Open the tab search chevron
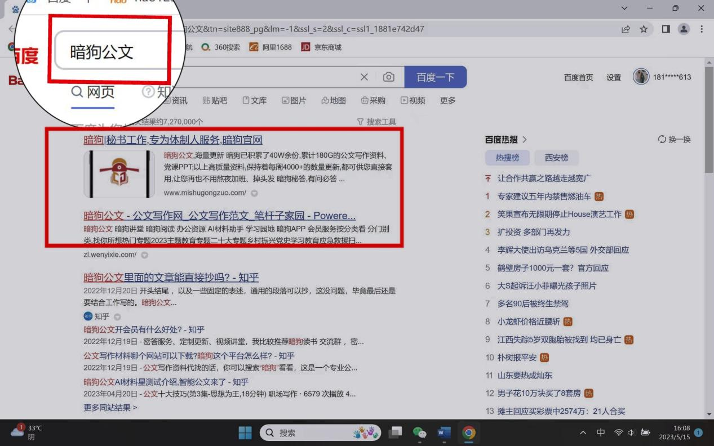Screen dimensions: 714x446 624,8
